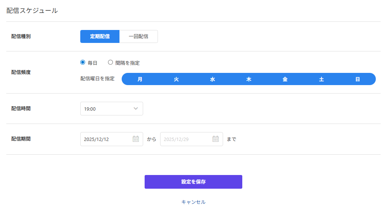Screen dimensions: 388x212
Task: Open the start date calendar picker icon
Action: (x=136, y=139)
